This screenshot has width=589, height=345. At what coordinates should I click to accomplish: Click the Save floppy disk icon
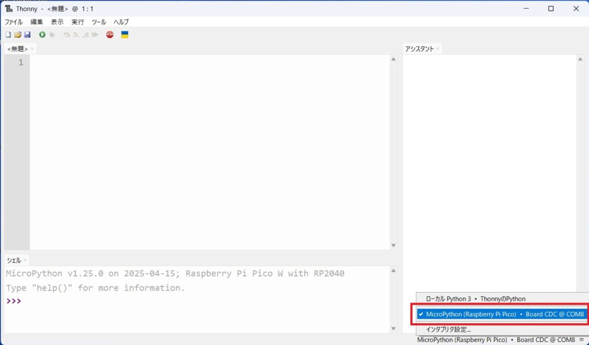pyautogui.click(x=27, y=34)
